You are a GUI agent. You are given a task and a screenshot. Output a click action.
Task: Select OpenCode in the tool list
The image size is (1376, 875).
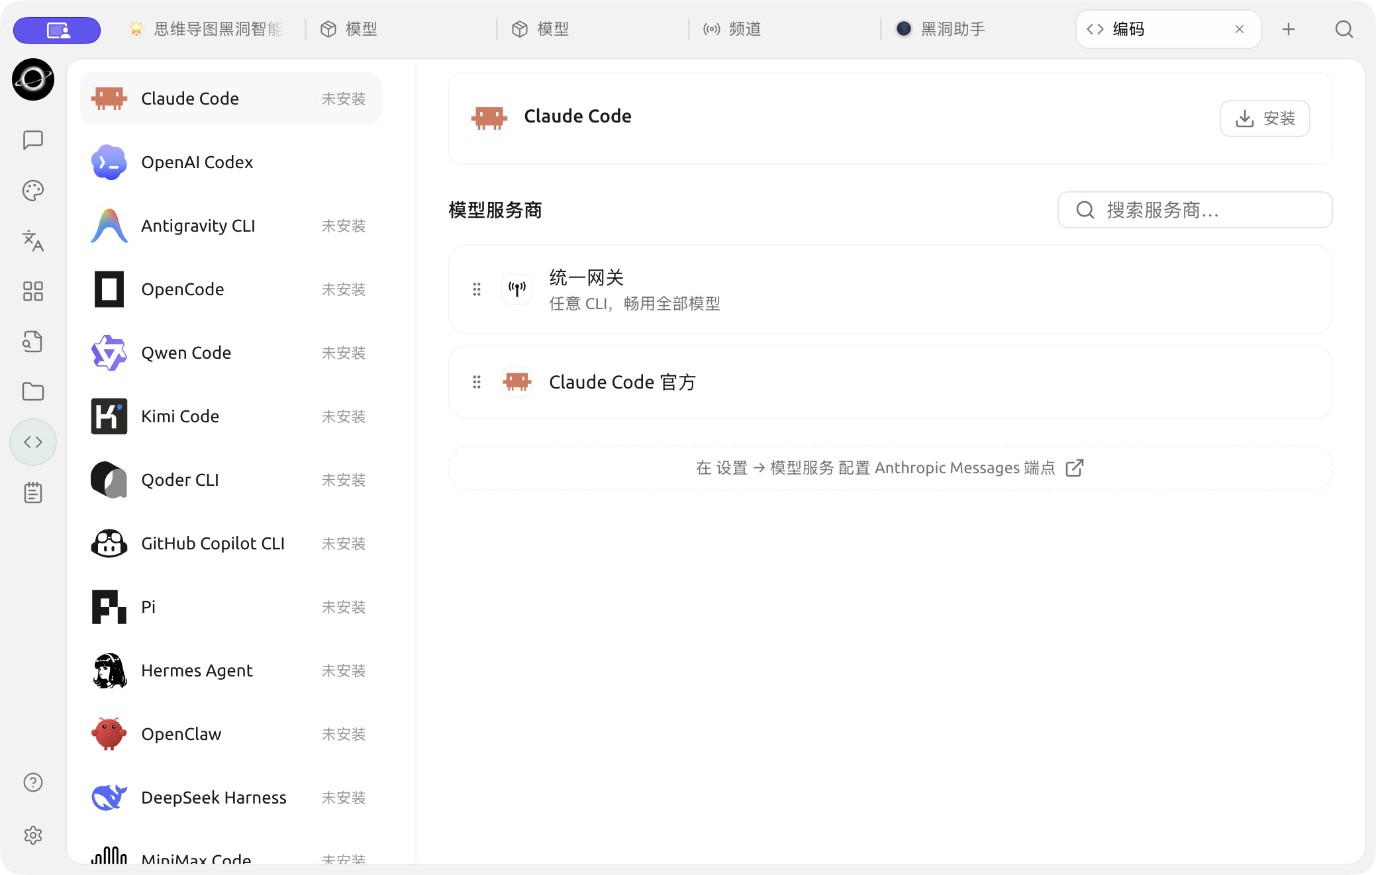tap(230, 289)
